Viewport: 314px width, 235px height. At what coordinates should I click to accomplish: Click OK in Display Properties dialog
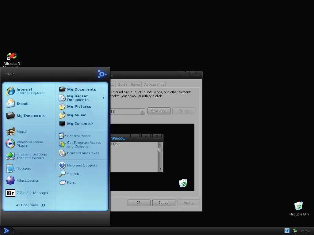[x=139, y=203]
